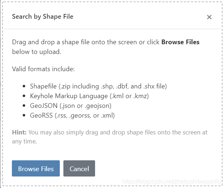Click the bullet beside Keyhole Markup Language
This screenshot has height=188, width=224.
pyautogui.click(x=24, y=96)
